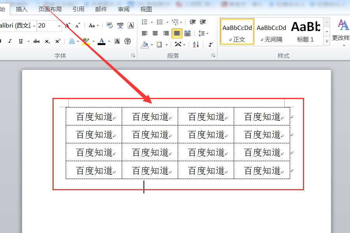Open the Text Effects glowing A icon
This screenshot has width=350, height=233.
[72, 41]
